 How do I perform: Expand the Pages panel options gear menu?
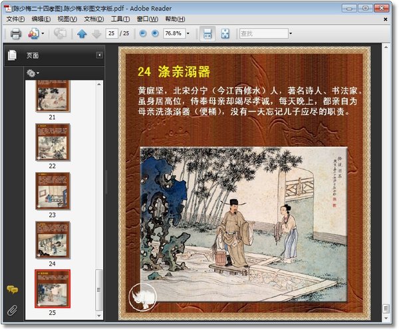pyautogui.click(x=32, y=72)
